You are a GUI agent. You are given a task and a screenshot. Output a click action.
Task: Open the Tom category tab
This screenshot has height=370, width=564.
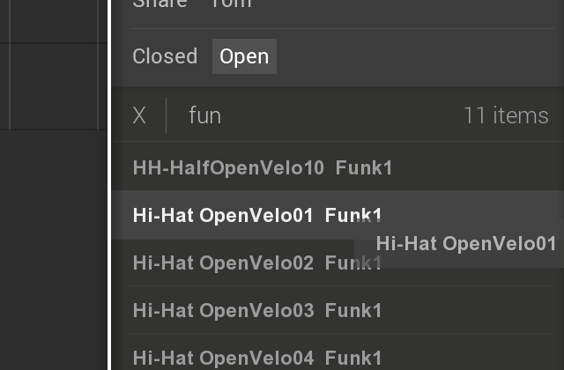tap(231, 4)
